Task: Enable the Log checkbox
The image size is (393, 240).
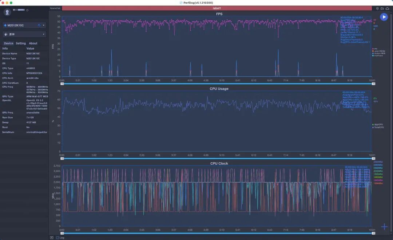Action: click(x=57, y=237)
